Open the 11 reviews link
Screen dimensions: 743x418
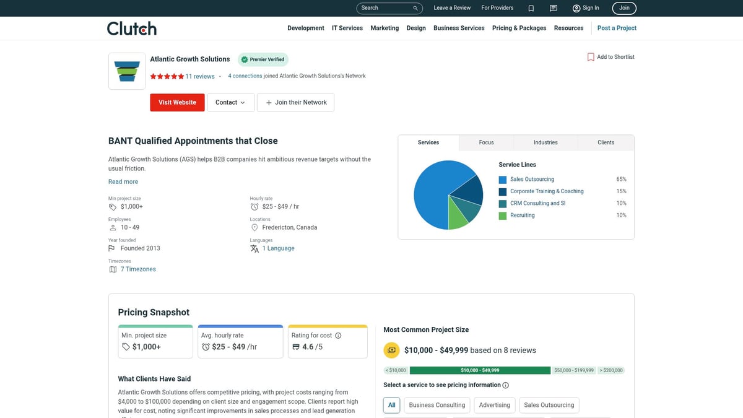[x=200, y=76]
